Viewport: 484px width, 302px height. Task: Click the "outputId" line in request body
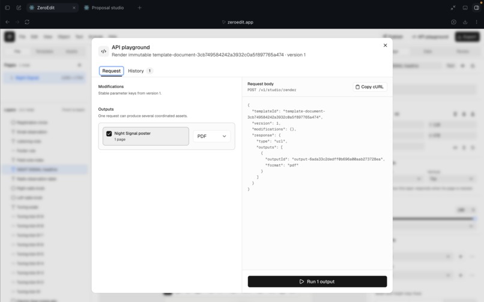[x=325, y=159]
